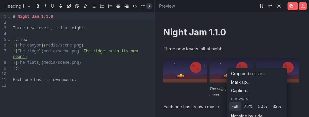Set image shown at 50%
Image resolution: width=309 pixels, height=117 pixels.
tap(263, 106)
